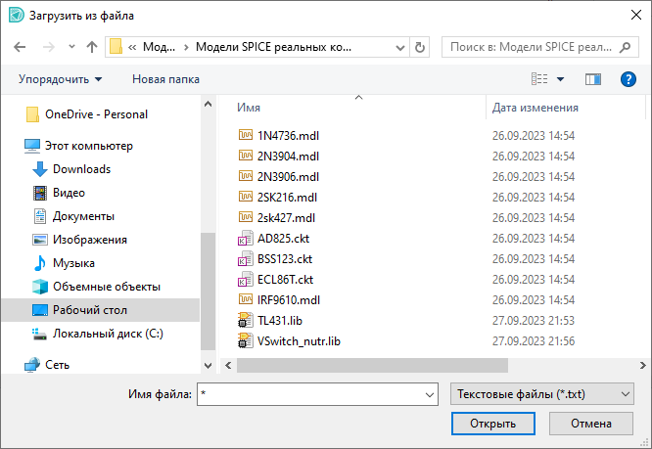Go back with the left arrow
Viewport: 652px width, 449px height.
pos(20,47)
